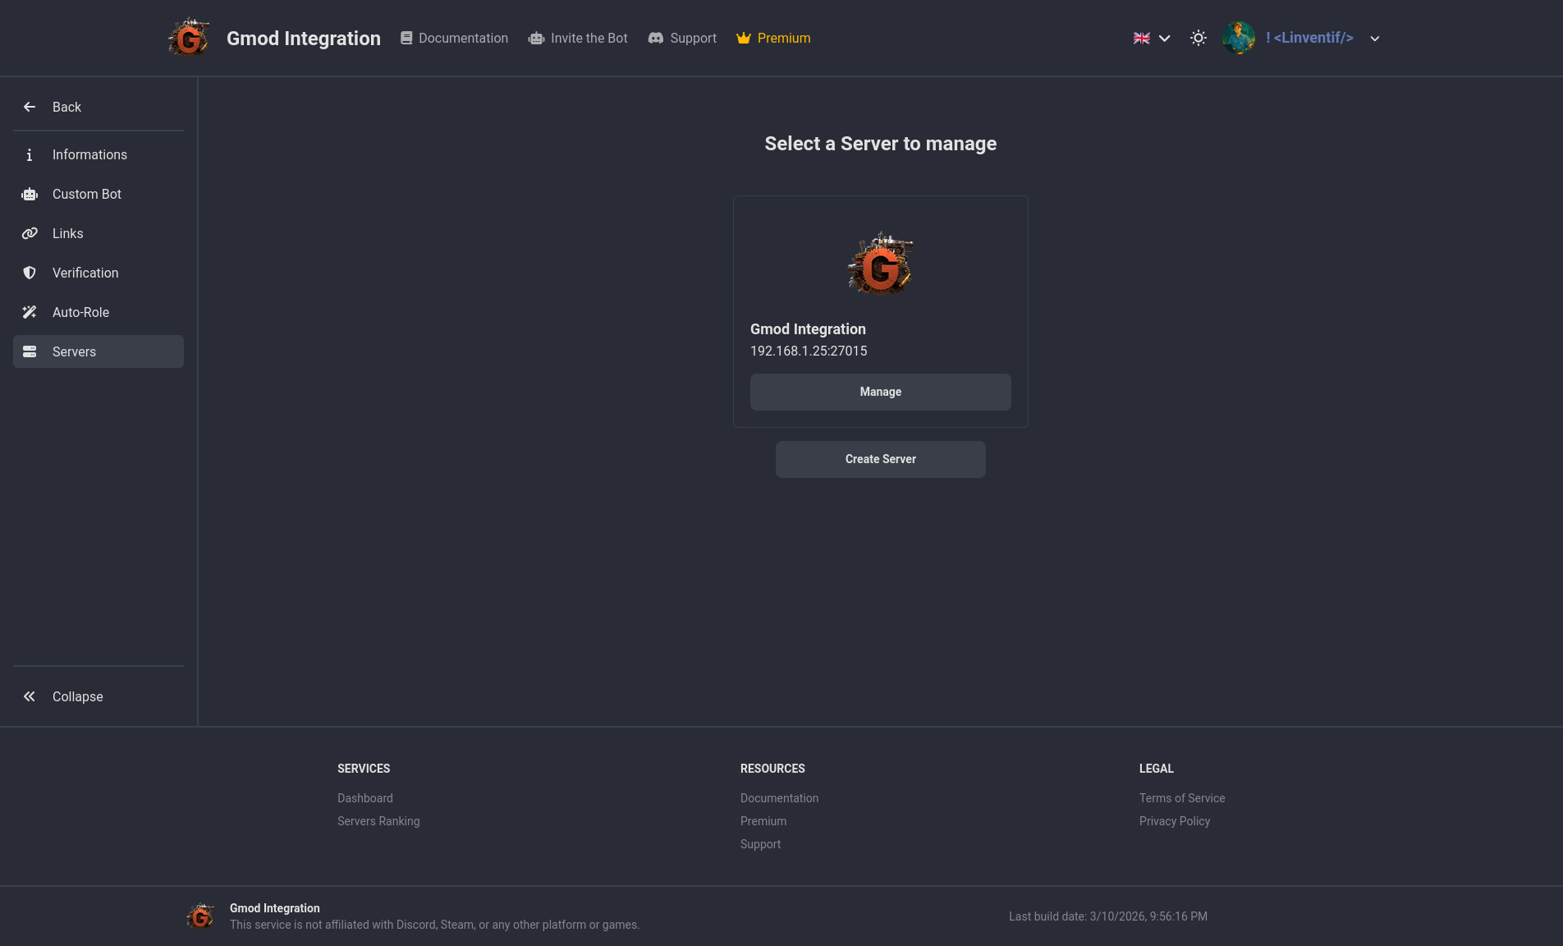Click the Informations "i" icon
This screenshot has height=946, width=1563.
click(x=30, y=155)
